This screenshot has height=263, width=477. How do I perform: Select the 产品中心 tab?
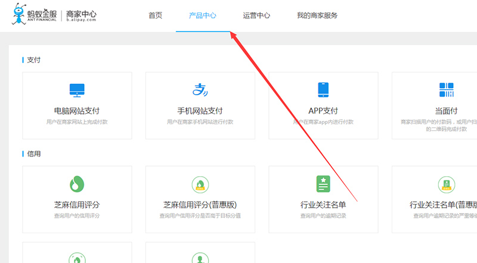[x=203, y=15]
